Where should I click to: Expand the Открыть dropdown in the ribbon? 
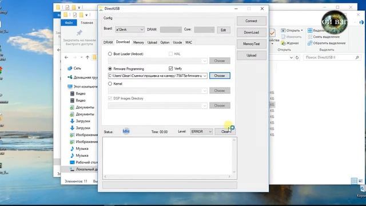click(x=302, y=30)
